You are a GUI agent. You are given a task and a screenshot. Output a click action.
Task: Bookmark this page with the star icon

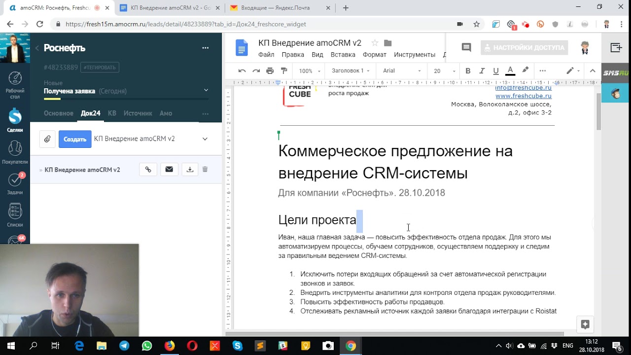476,24
